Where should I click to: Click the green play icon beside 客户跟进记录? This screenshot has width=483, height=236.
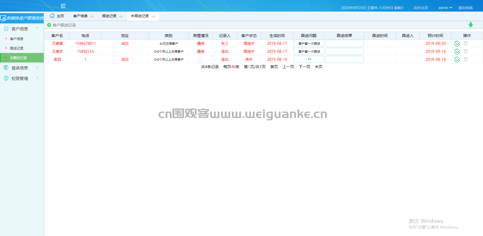pyautogui.click(x=49, y=25)
